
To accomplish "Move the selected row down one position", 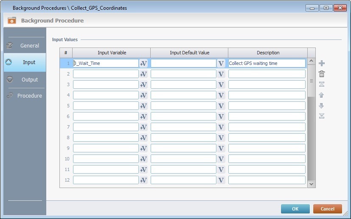I will pos(322,106).
